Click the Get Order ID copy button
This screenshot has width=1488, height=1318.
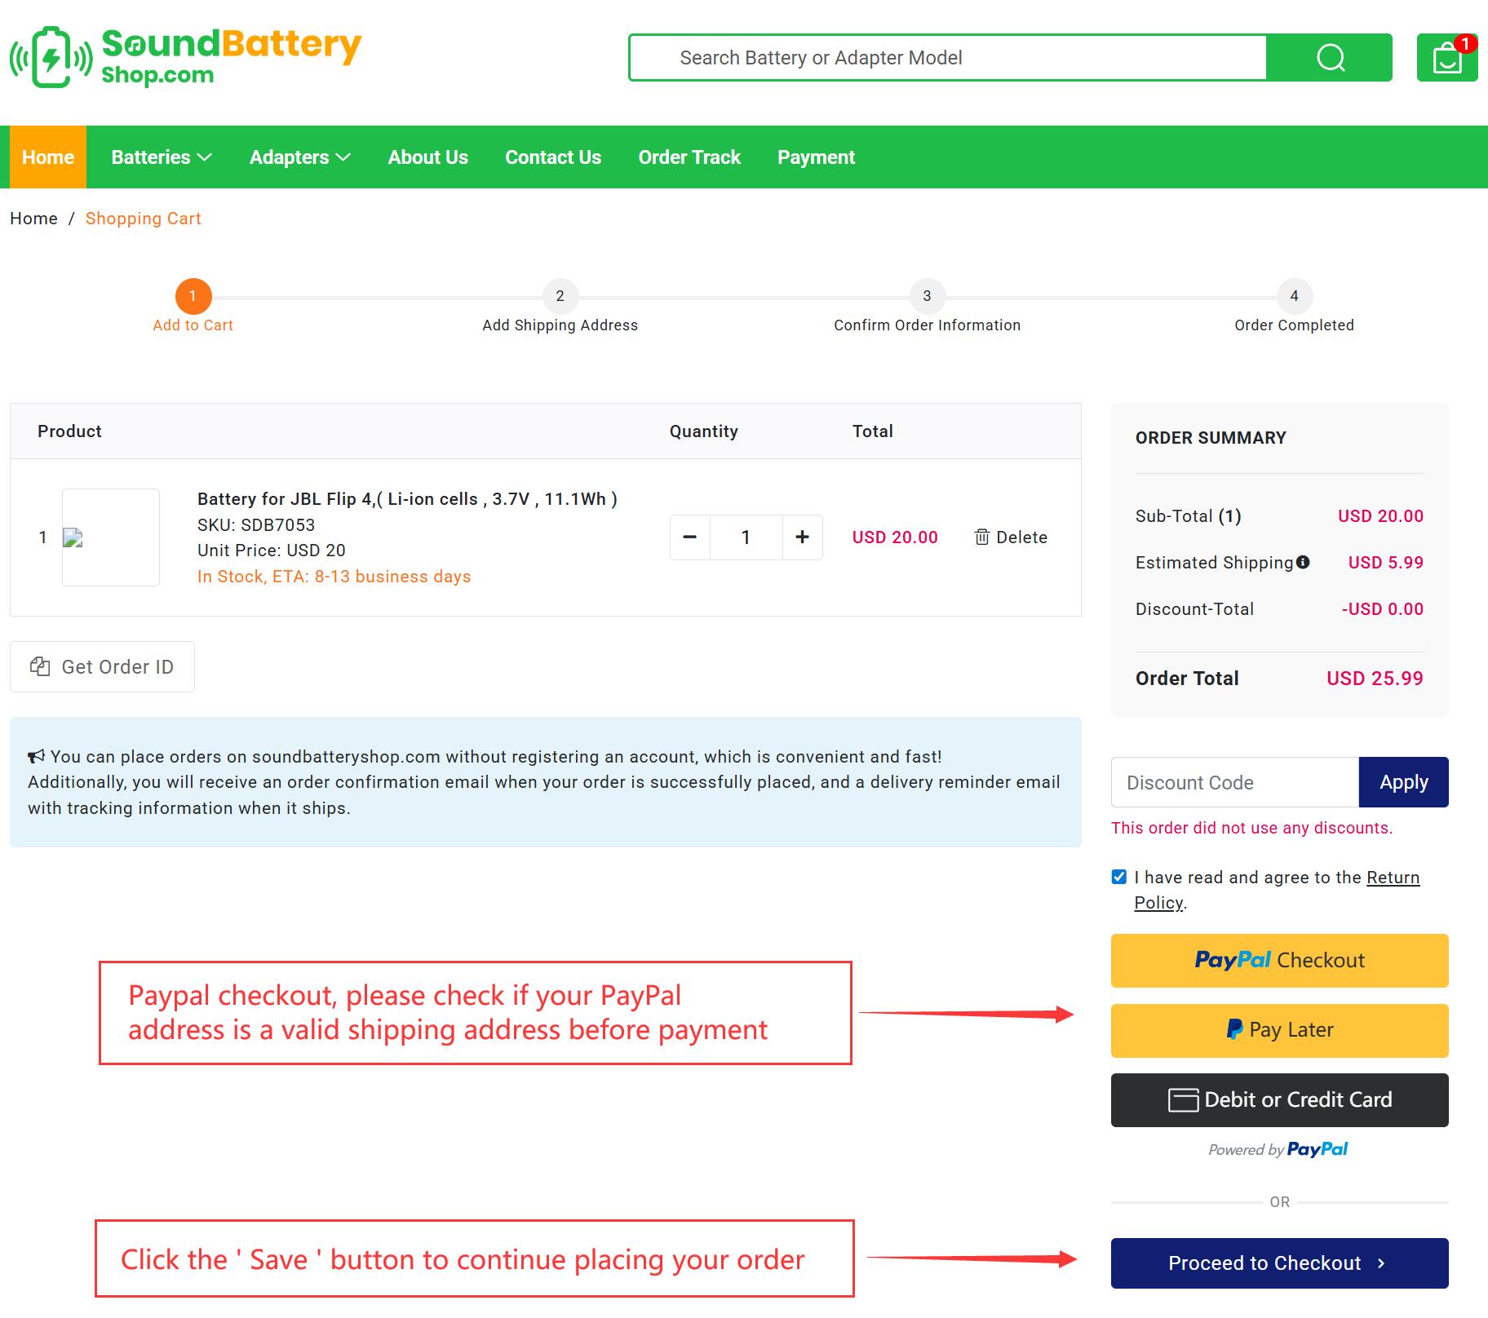click(x=102, y=667)
